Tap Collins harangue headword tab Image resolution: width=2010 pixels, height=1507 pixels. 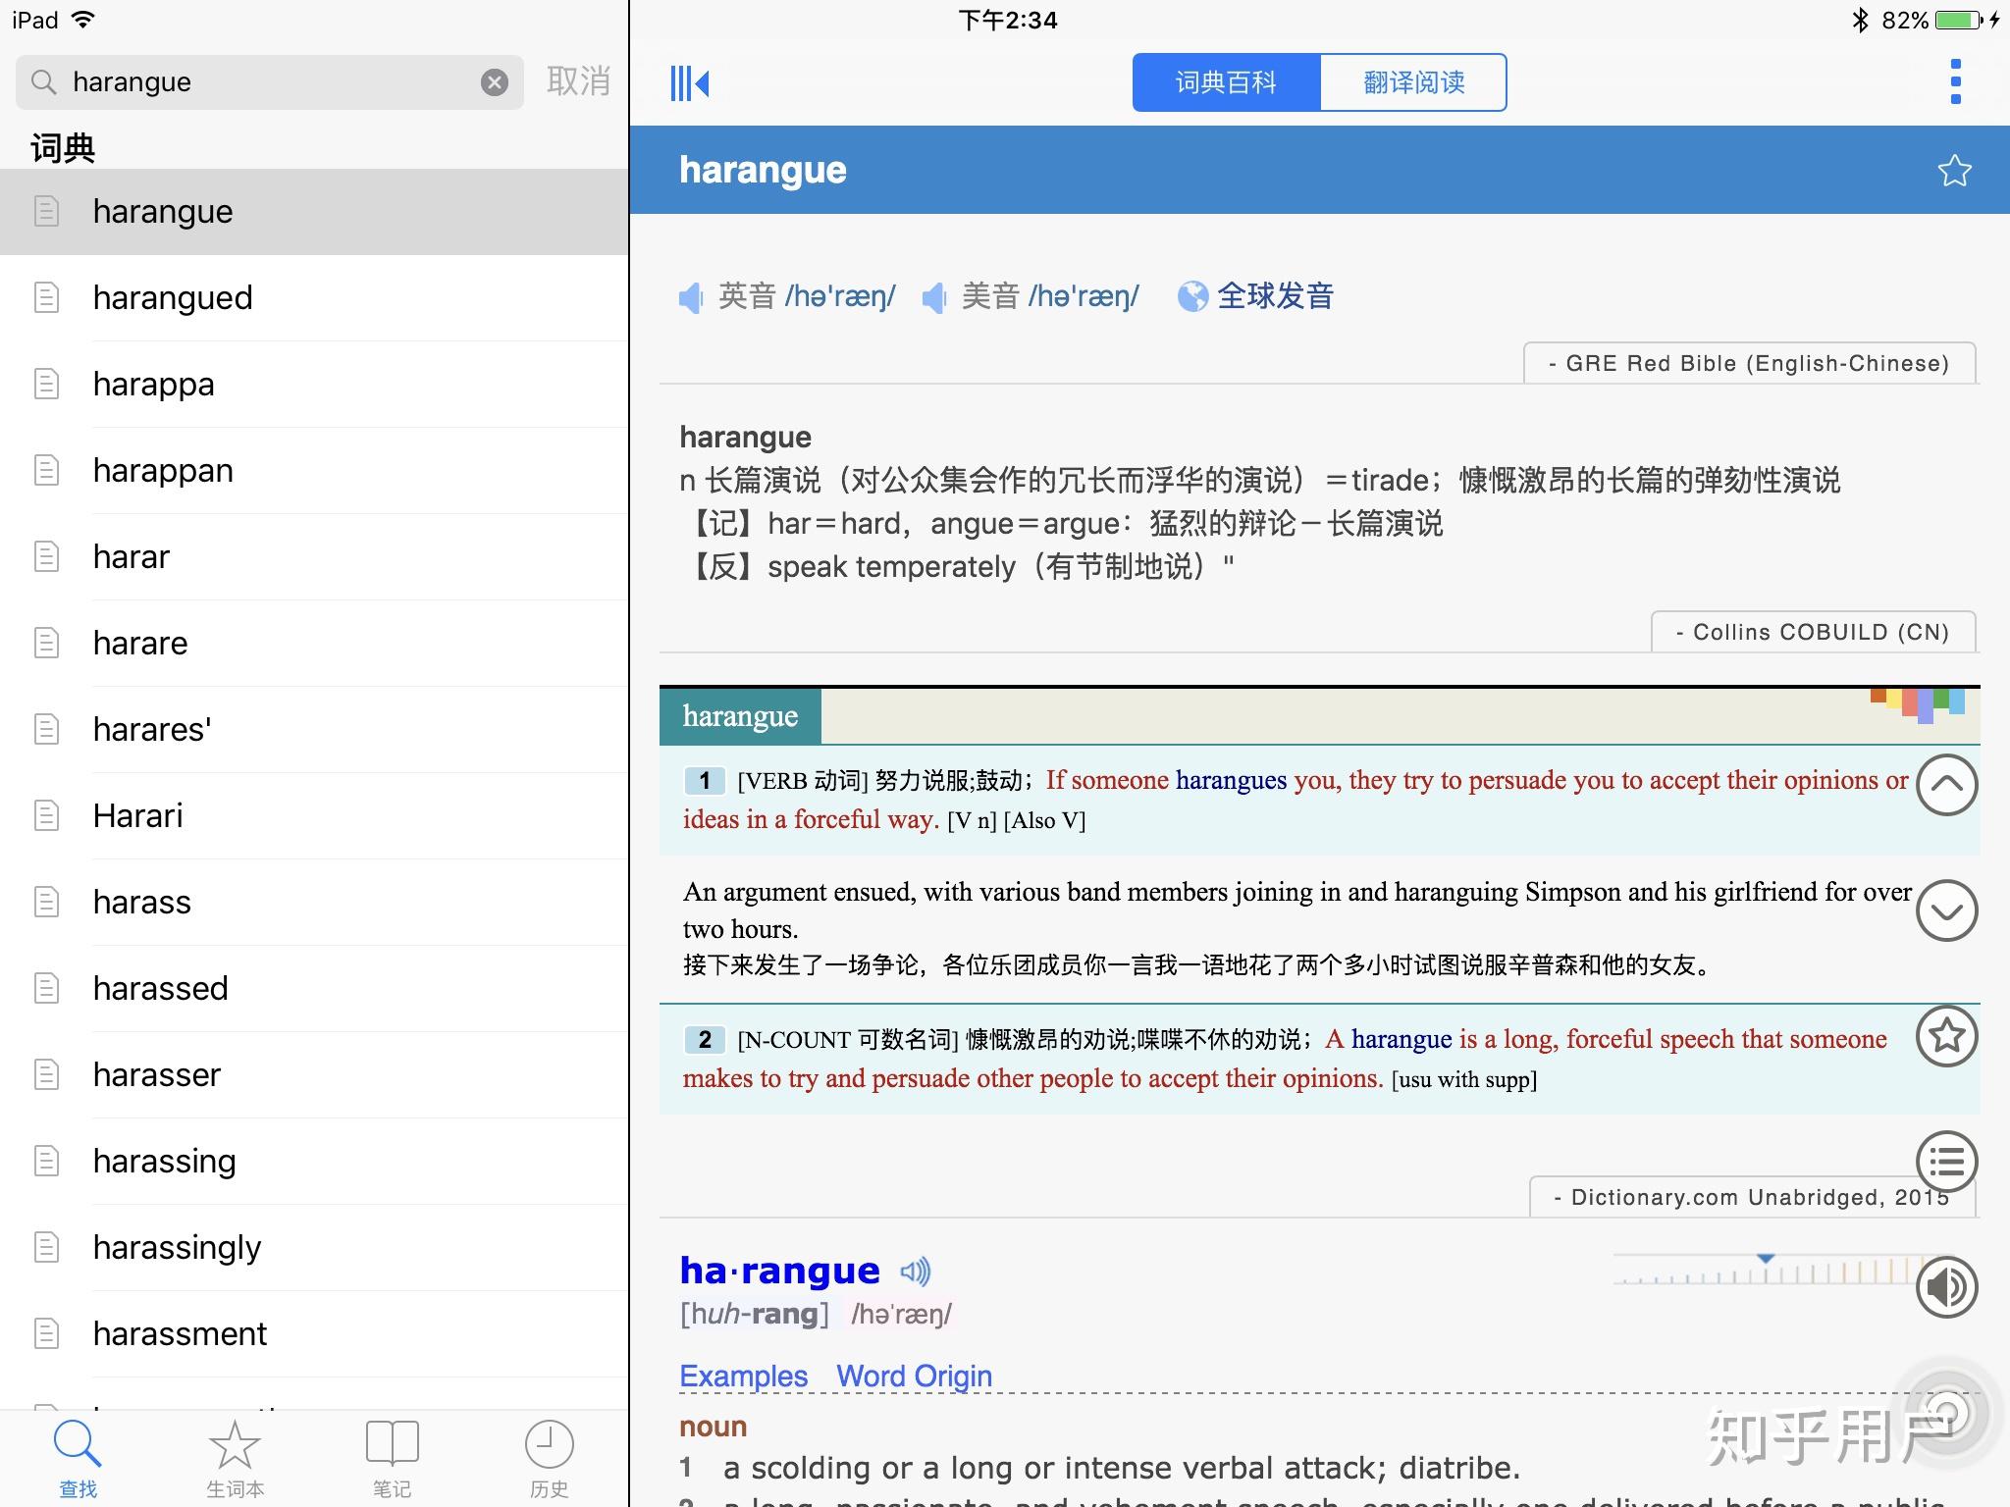click(740, 716)
